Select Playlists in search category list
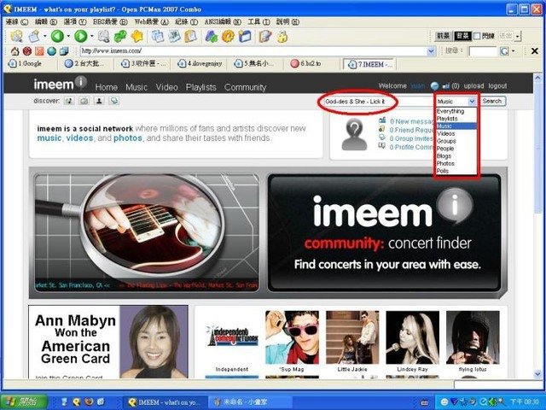The height and width of the screenshot is (410, 546). pos(456,119)
